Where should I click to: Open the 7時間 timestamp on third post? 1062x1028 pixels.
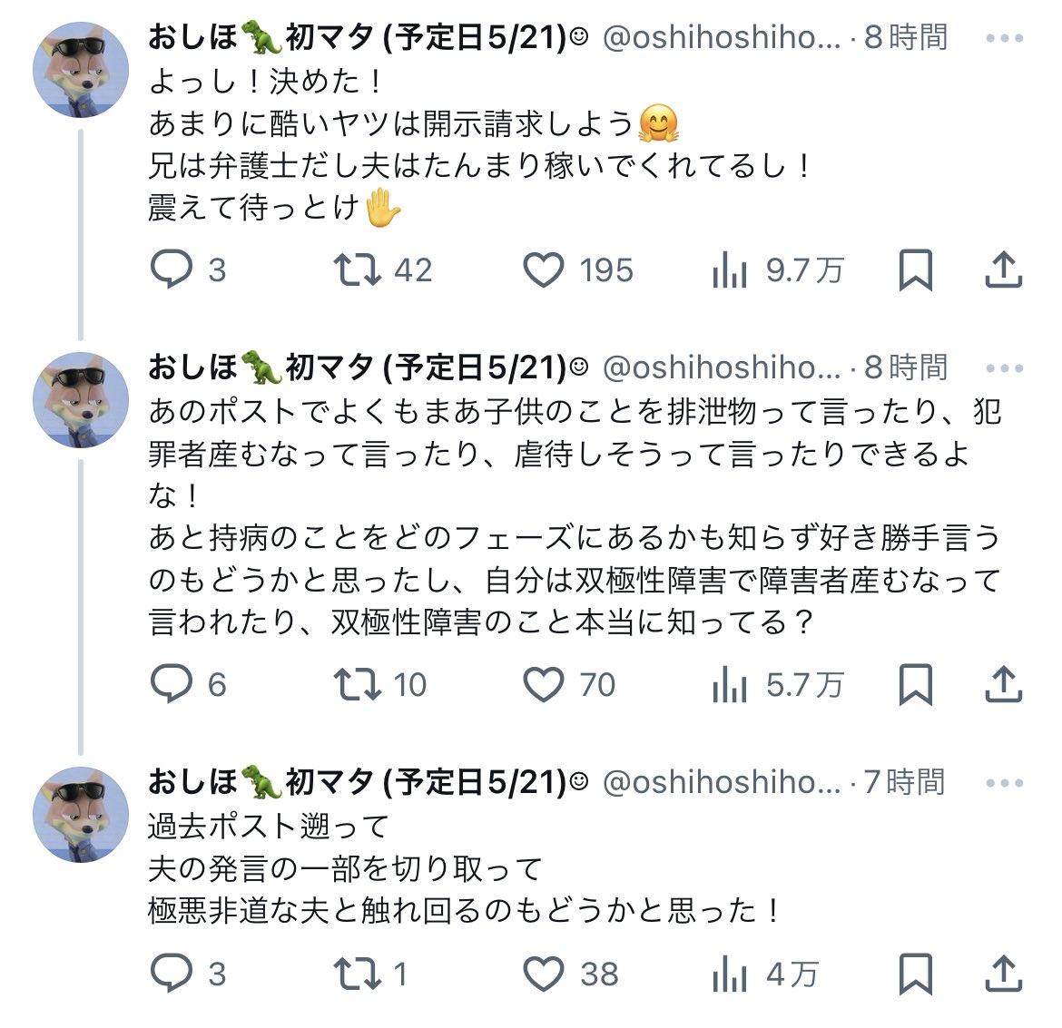904,782
